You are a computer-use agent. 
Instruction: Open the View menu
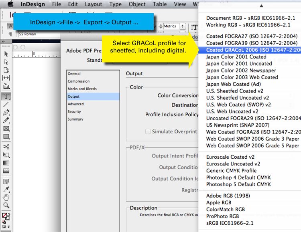(x=180, y=4)
